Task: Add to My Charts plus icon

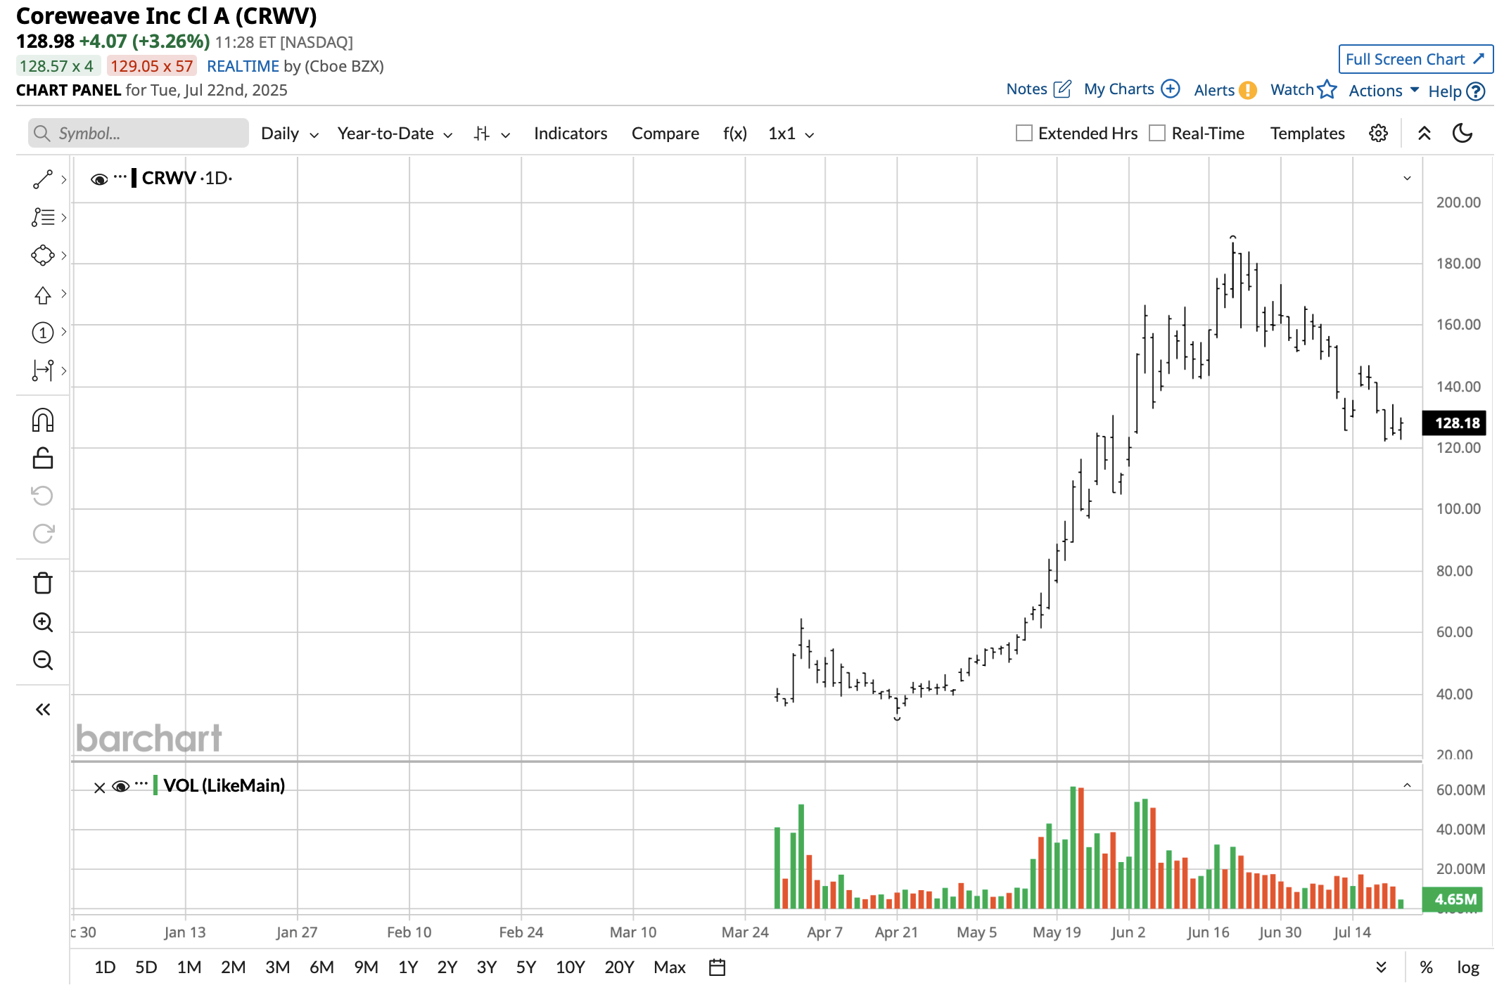Action: coord(1170,89)
